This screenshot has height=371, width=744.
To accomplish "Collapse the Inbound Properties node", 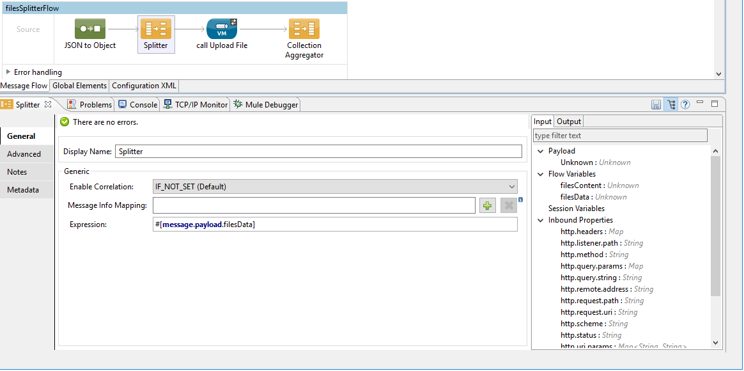I will click(x=541, y=219).
